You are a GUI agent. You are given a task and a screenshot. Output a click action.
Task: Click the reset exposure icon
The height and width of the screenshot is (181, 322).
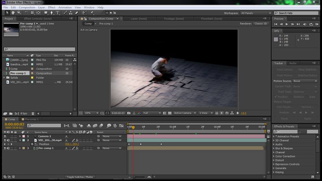(237, 113)
